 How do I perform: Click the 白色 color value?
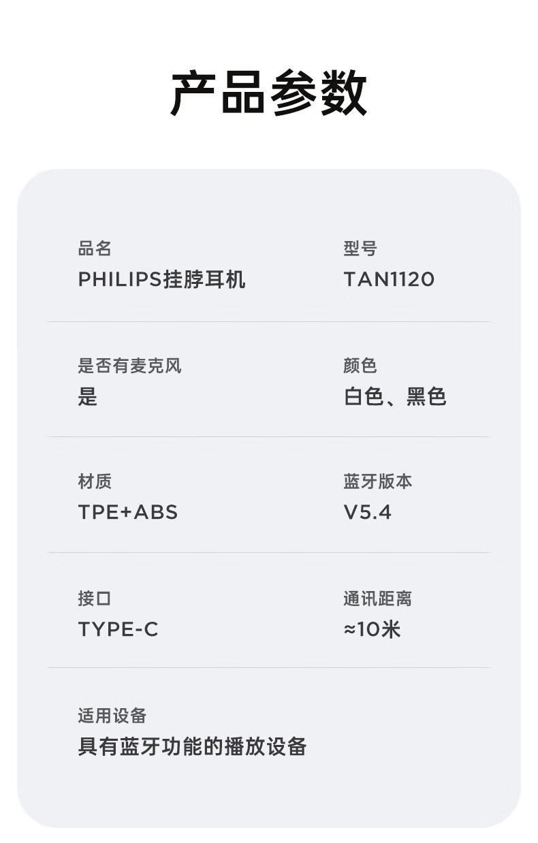point(364,397)
